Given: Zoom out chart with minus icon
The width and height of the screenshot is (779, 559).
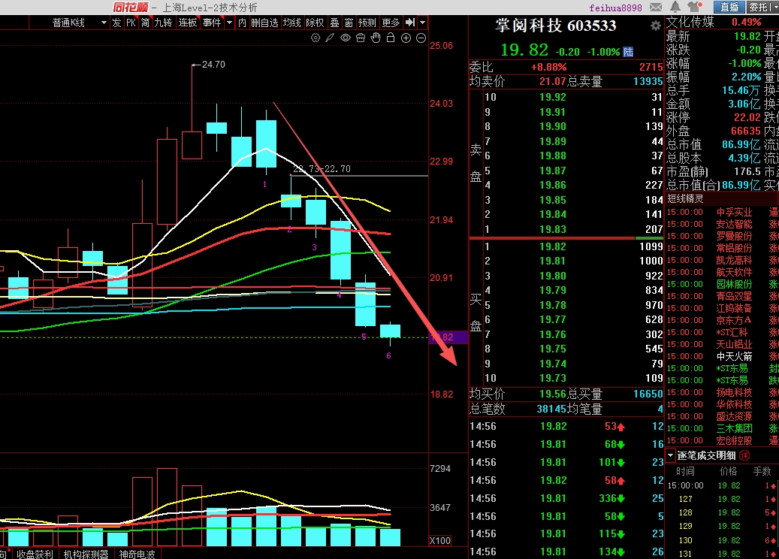Looking at the screenshot, I should [x=421, y=38].
